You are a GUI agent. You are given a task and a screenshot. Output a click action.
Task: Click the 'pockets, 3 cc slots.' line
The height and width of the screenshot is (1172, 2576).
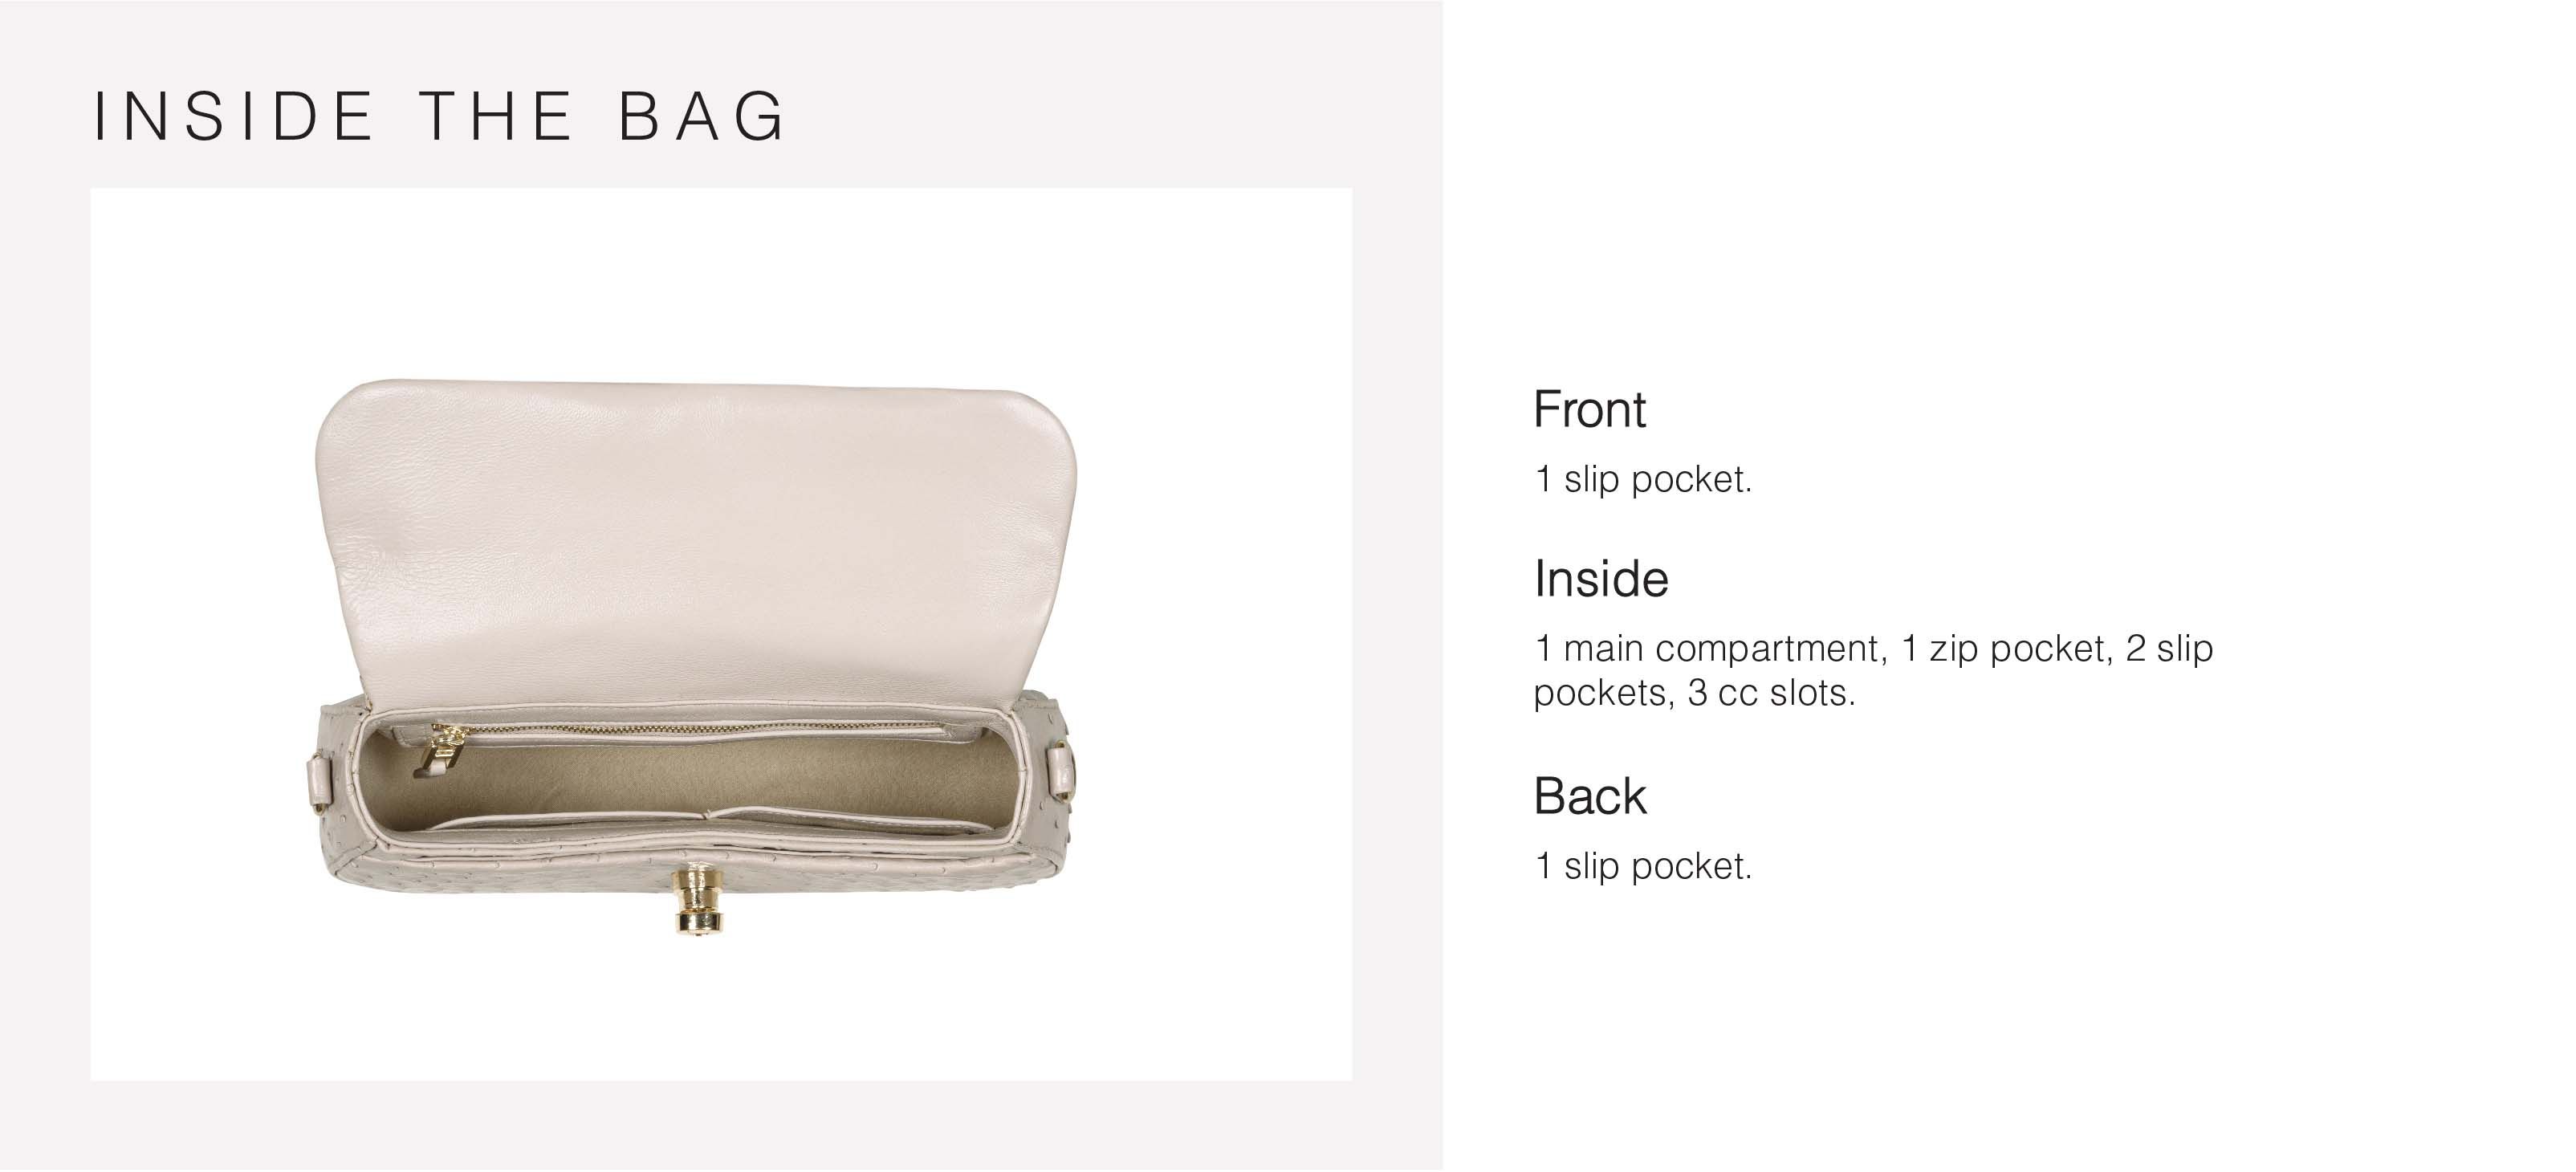1694,693
